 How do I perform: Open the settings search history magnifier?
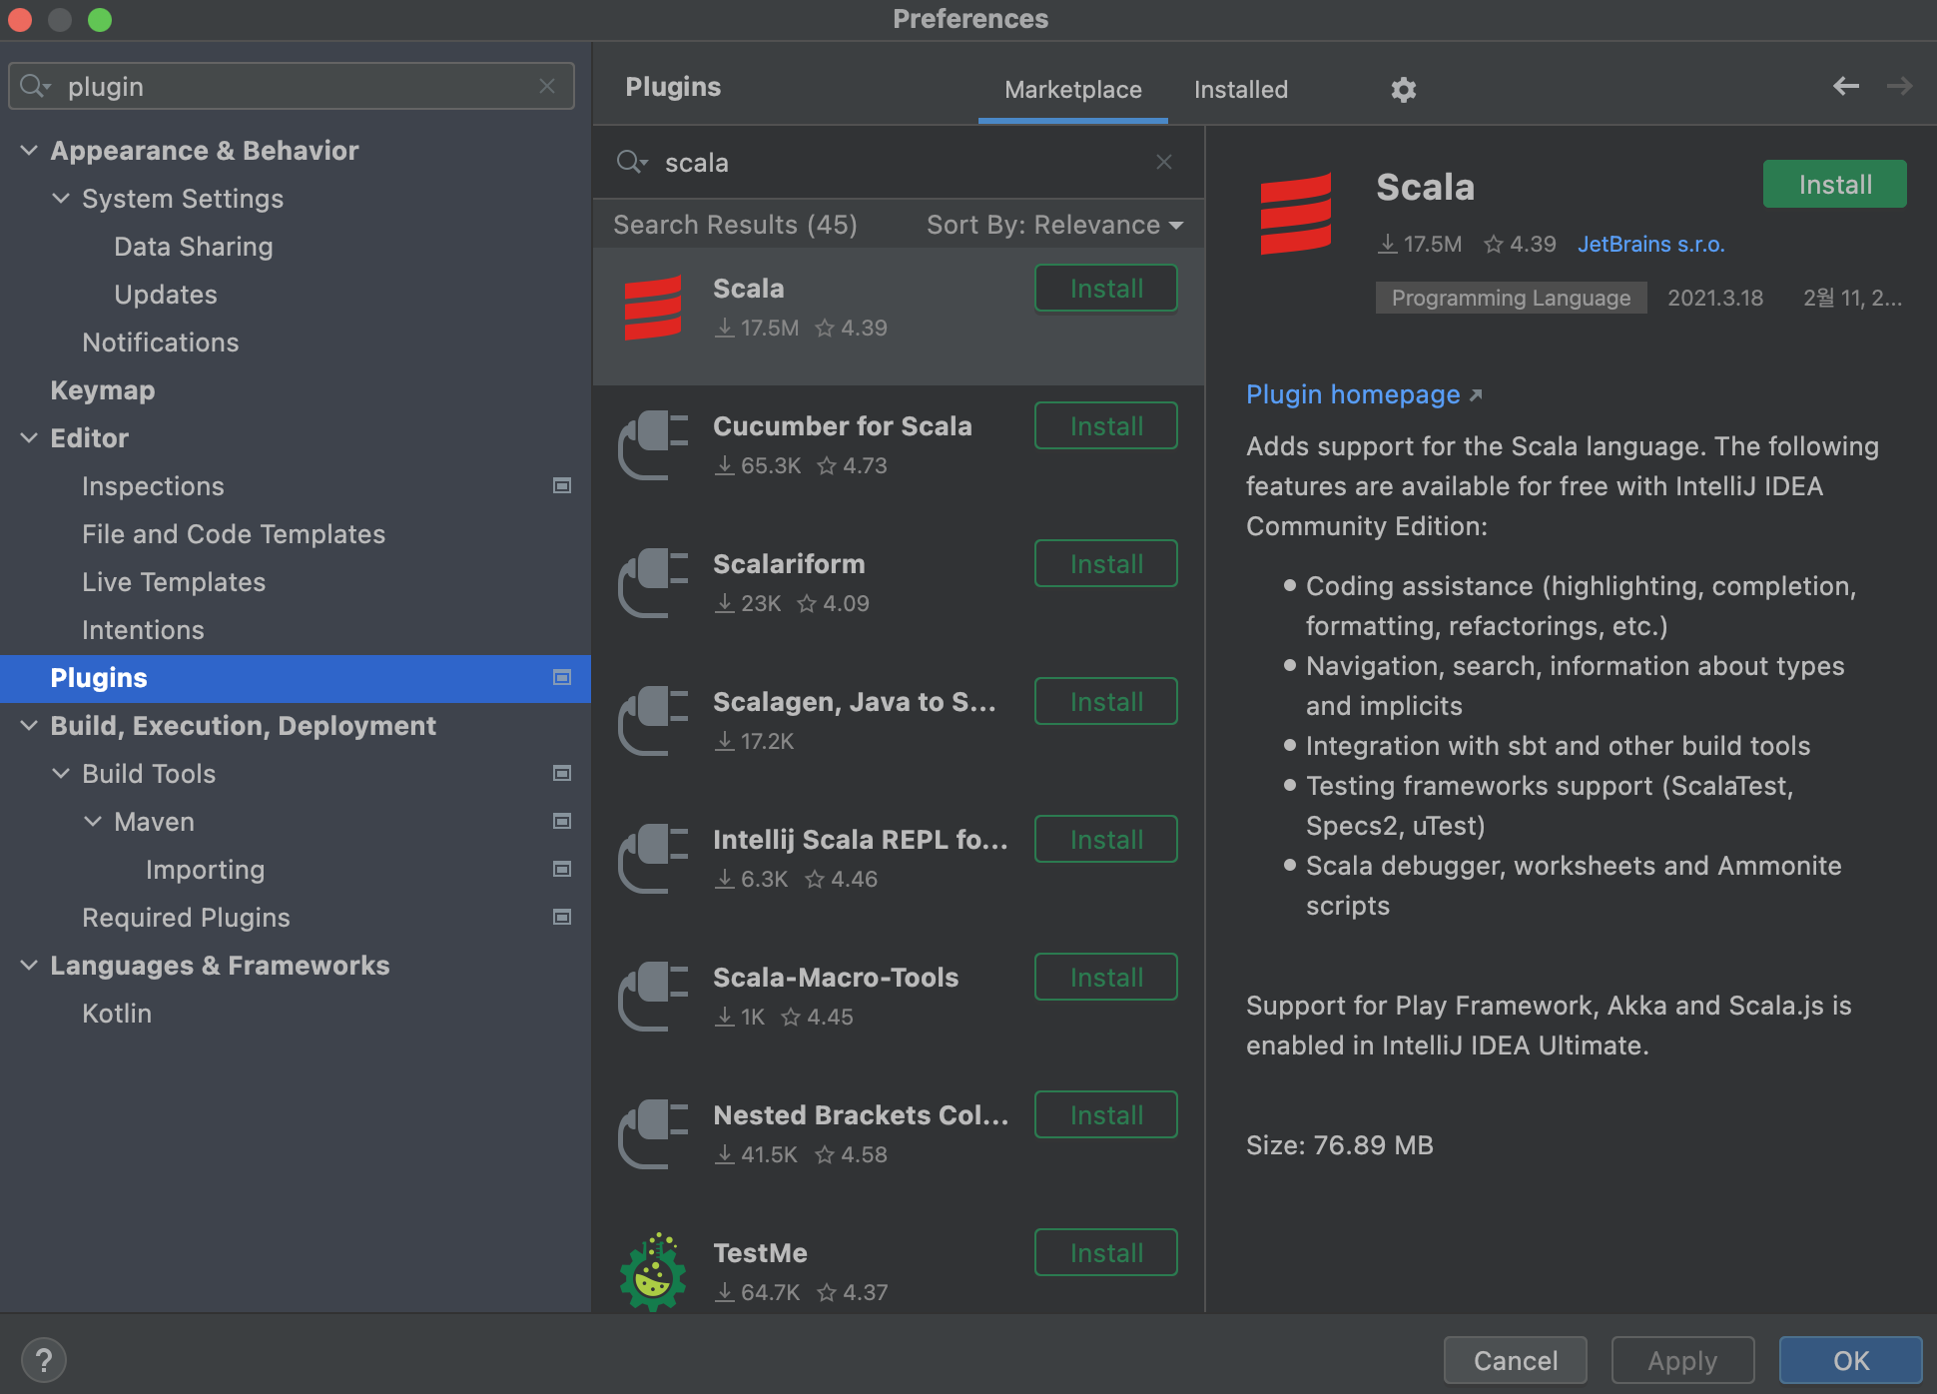35,86
